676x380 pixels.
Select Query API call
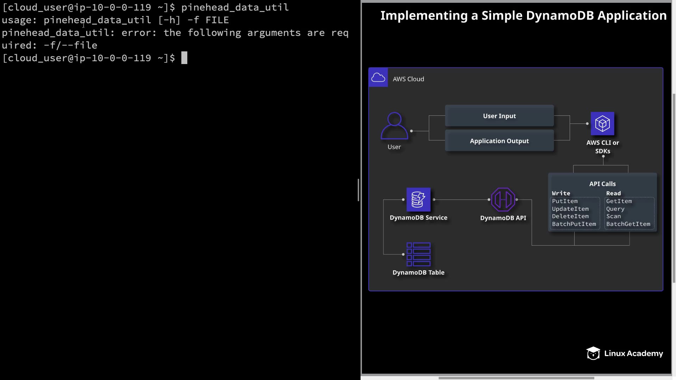tap(615, 209)
